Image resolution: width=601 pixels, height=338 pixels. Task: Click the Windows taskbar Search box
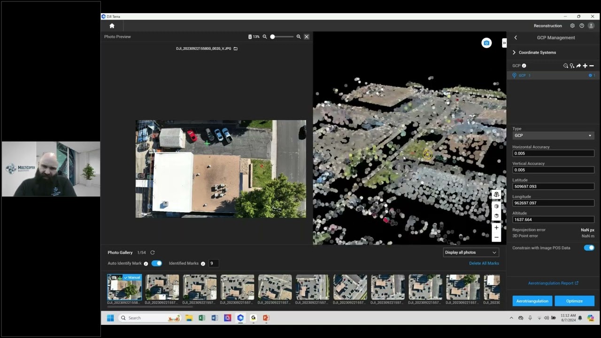pos(150,318)
